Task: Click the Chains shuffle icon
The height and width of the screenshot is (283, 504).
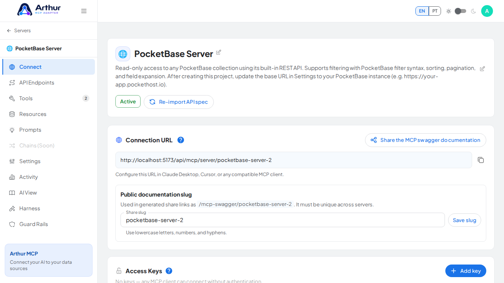Action: coord(12,145)
